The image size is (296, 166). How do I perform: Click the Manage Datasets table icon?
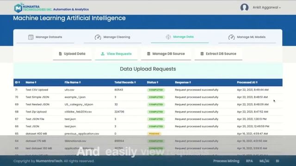[x=31, y=37]
